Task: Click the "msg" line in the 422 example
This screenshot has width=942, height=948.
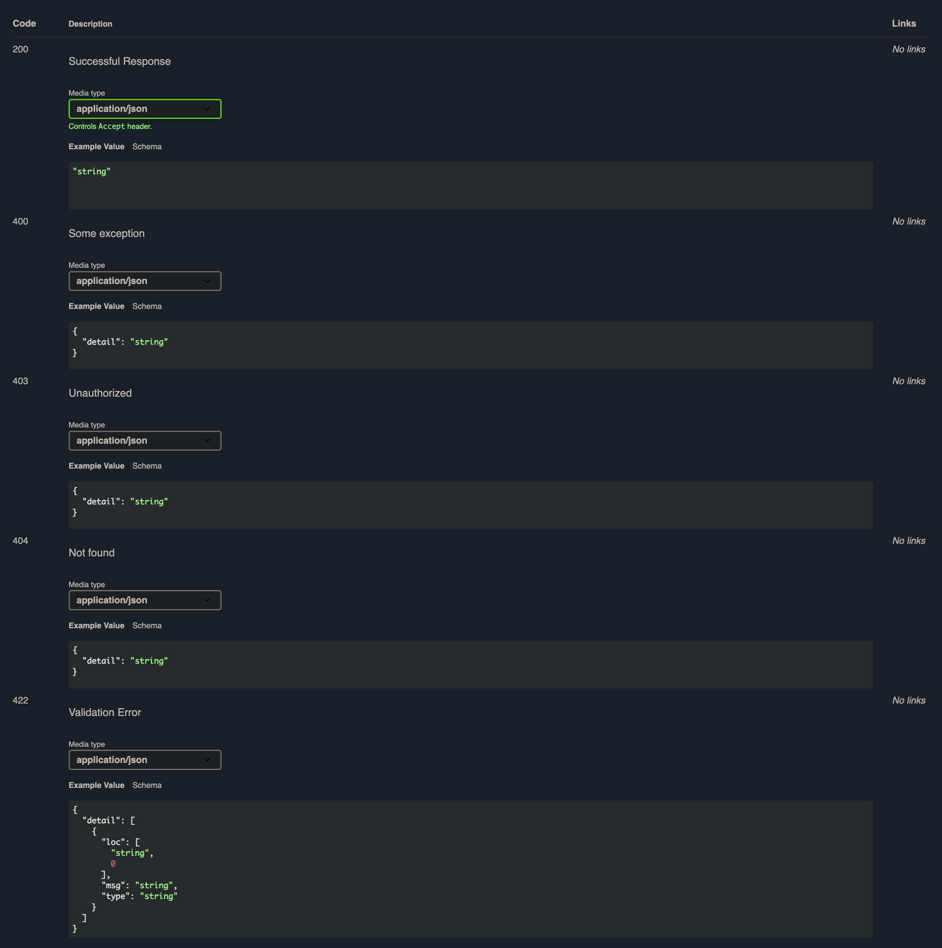Action: 139,885
